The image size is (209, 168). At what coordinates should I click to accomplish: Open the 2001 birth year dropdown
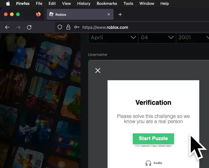(193, 38)
